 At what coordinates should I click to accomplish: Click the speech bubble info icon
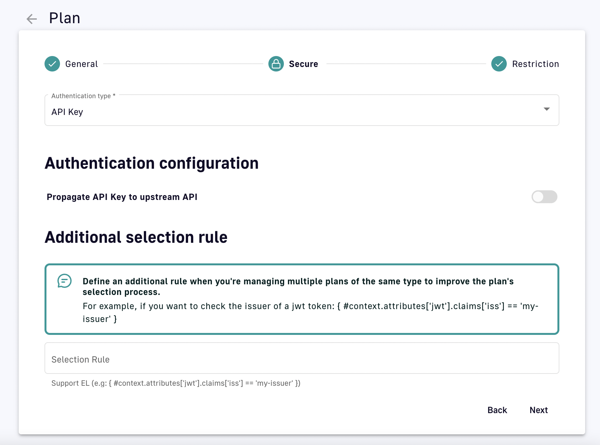pyautogui.click(x=65, y=281)
